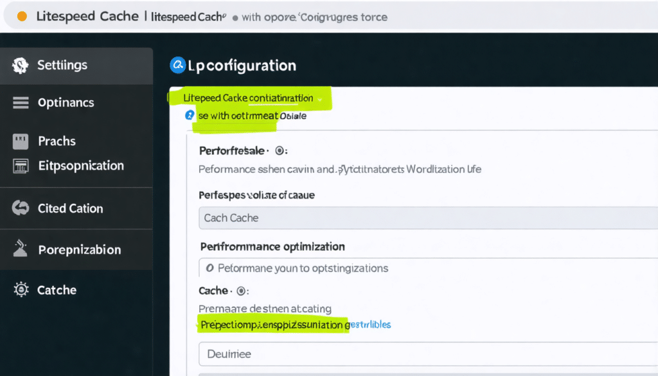
Task: Select the radio button next to Perforftesale
Action: click(280, 150)
